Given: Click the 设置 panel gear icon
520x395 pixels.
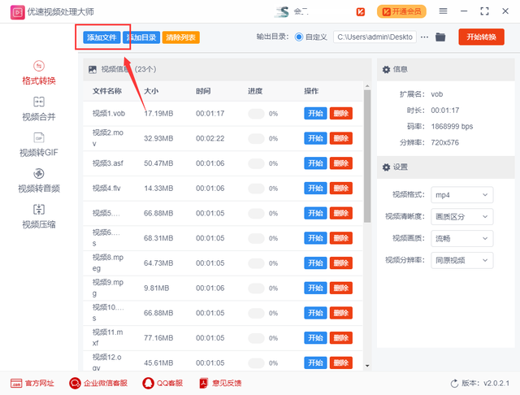Looking at the screenshot, I should click(x=386, y=167).
